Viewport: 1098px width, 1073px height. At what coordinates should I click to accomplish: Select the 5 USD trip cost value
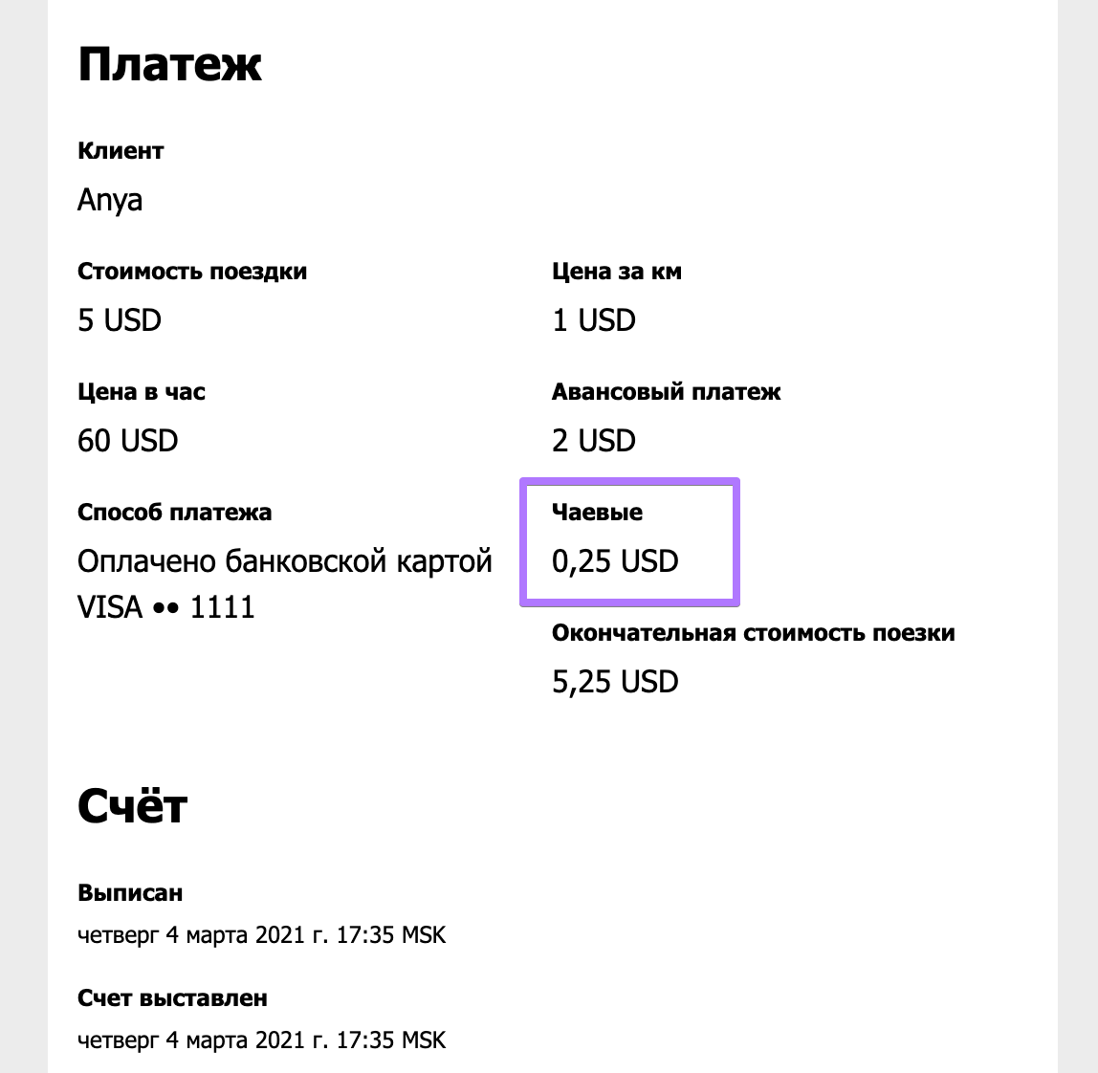tap(120, 320)
